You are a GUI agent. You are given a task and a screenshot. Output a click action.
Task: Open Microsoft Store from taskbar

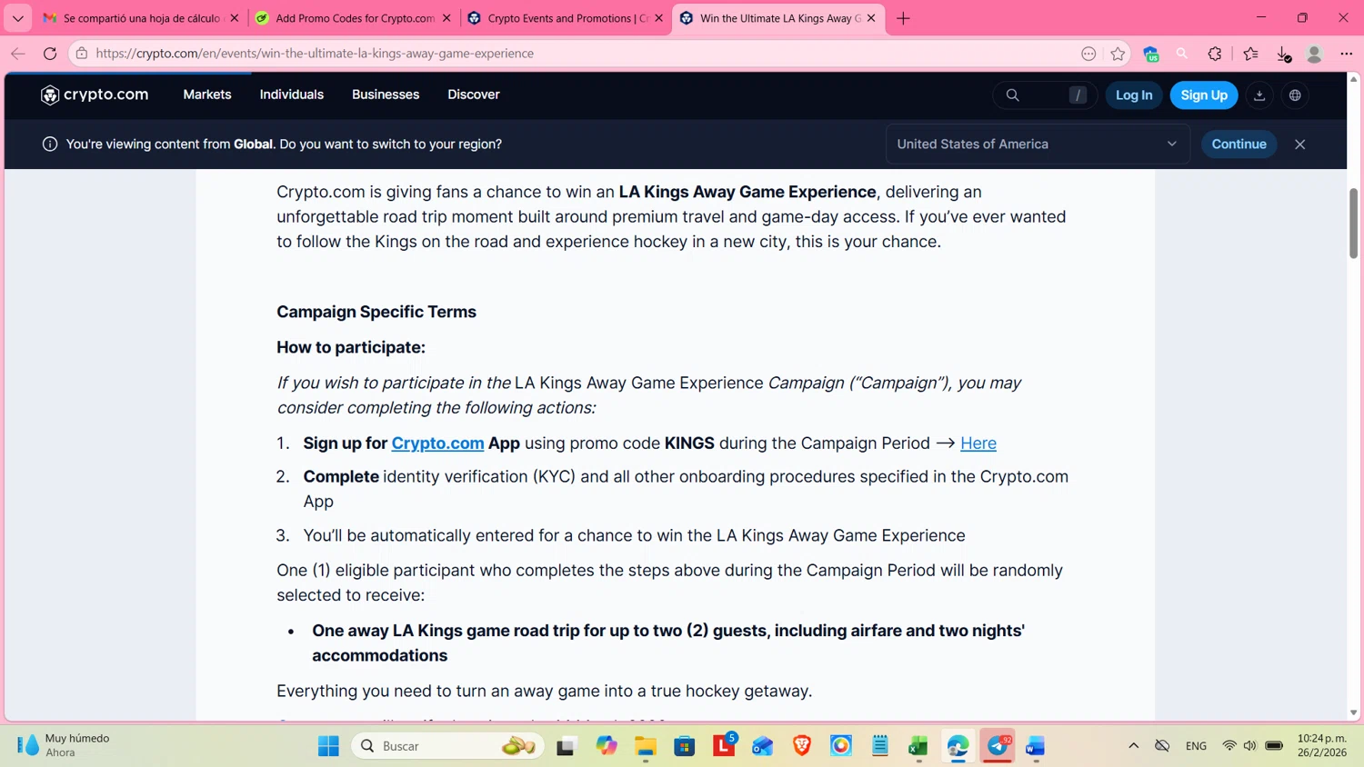pos(685,746)
